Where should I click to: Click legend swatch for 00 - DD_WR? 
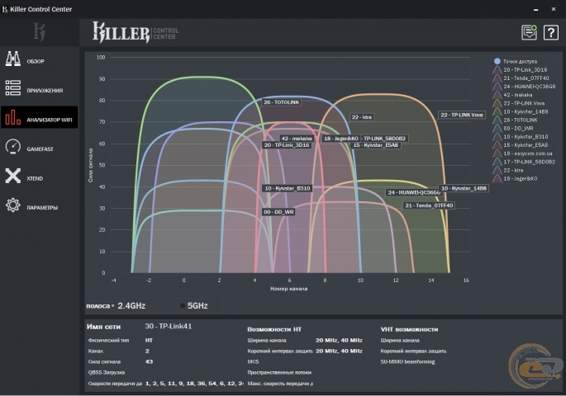tap(497, 128)
